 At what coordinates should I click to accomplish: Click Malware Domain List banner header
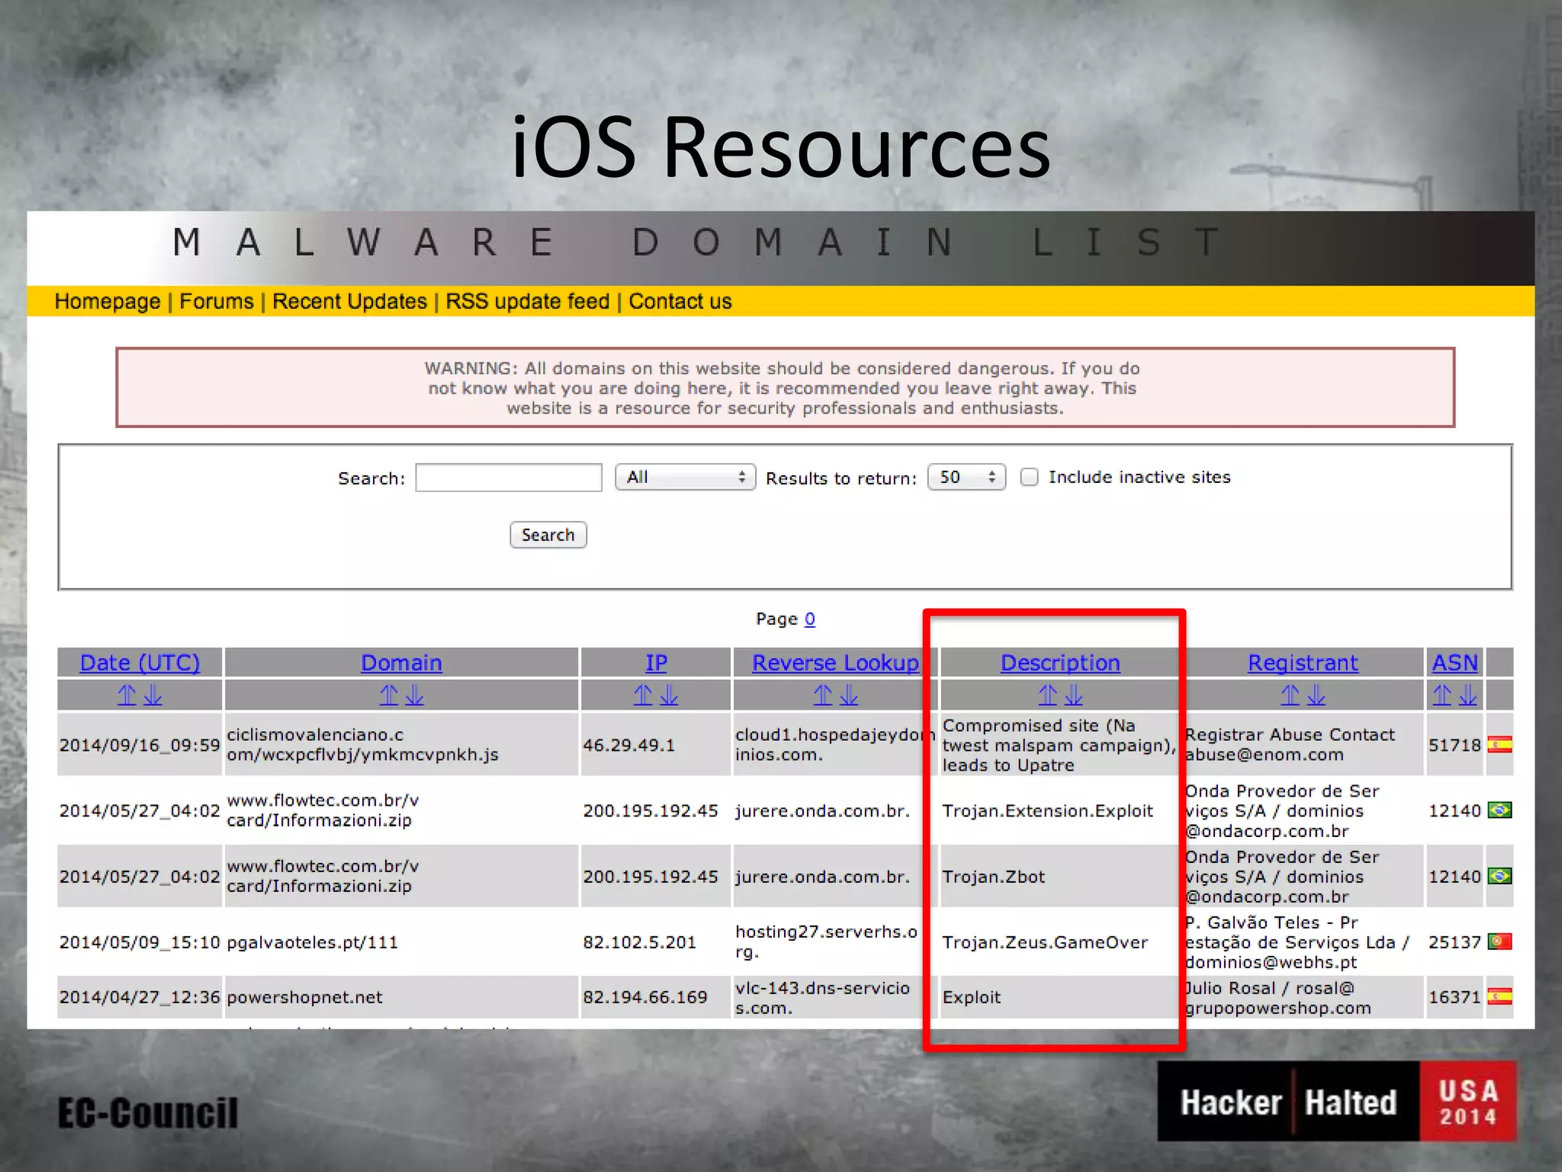(781, 248)
